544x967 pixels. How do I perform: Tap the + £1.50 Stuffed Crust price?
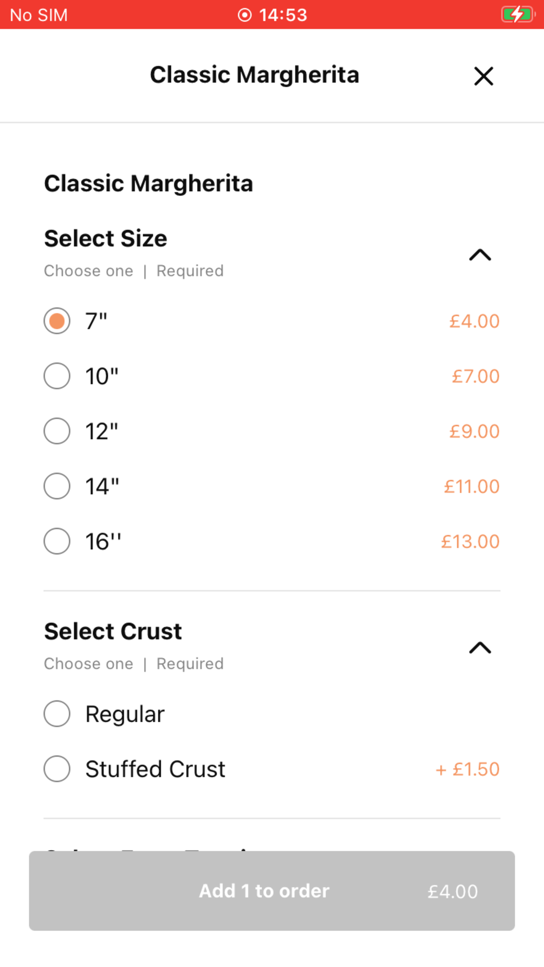pos(467,769)
